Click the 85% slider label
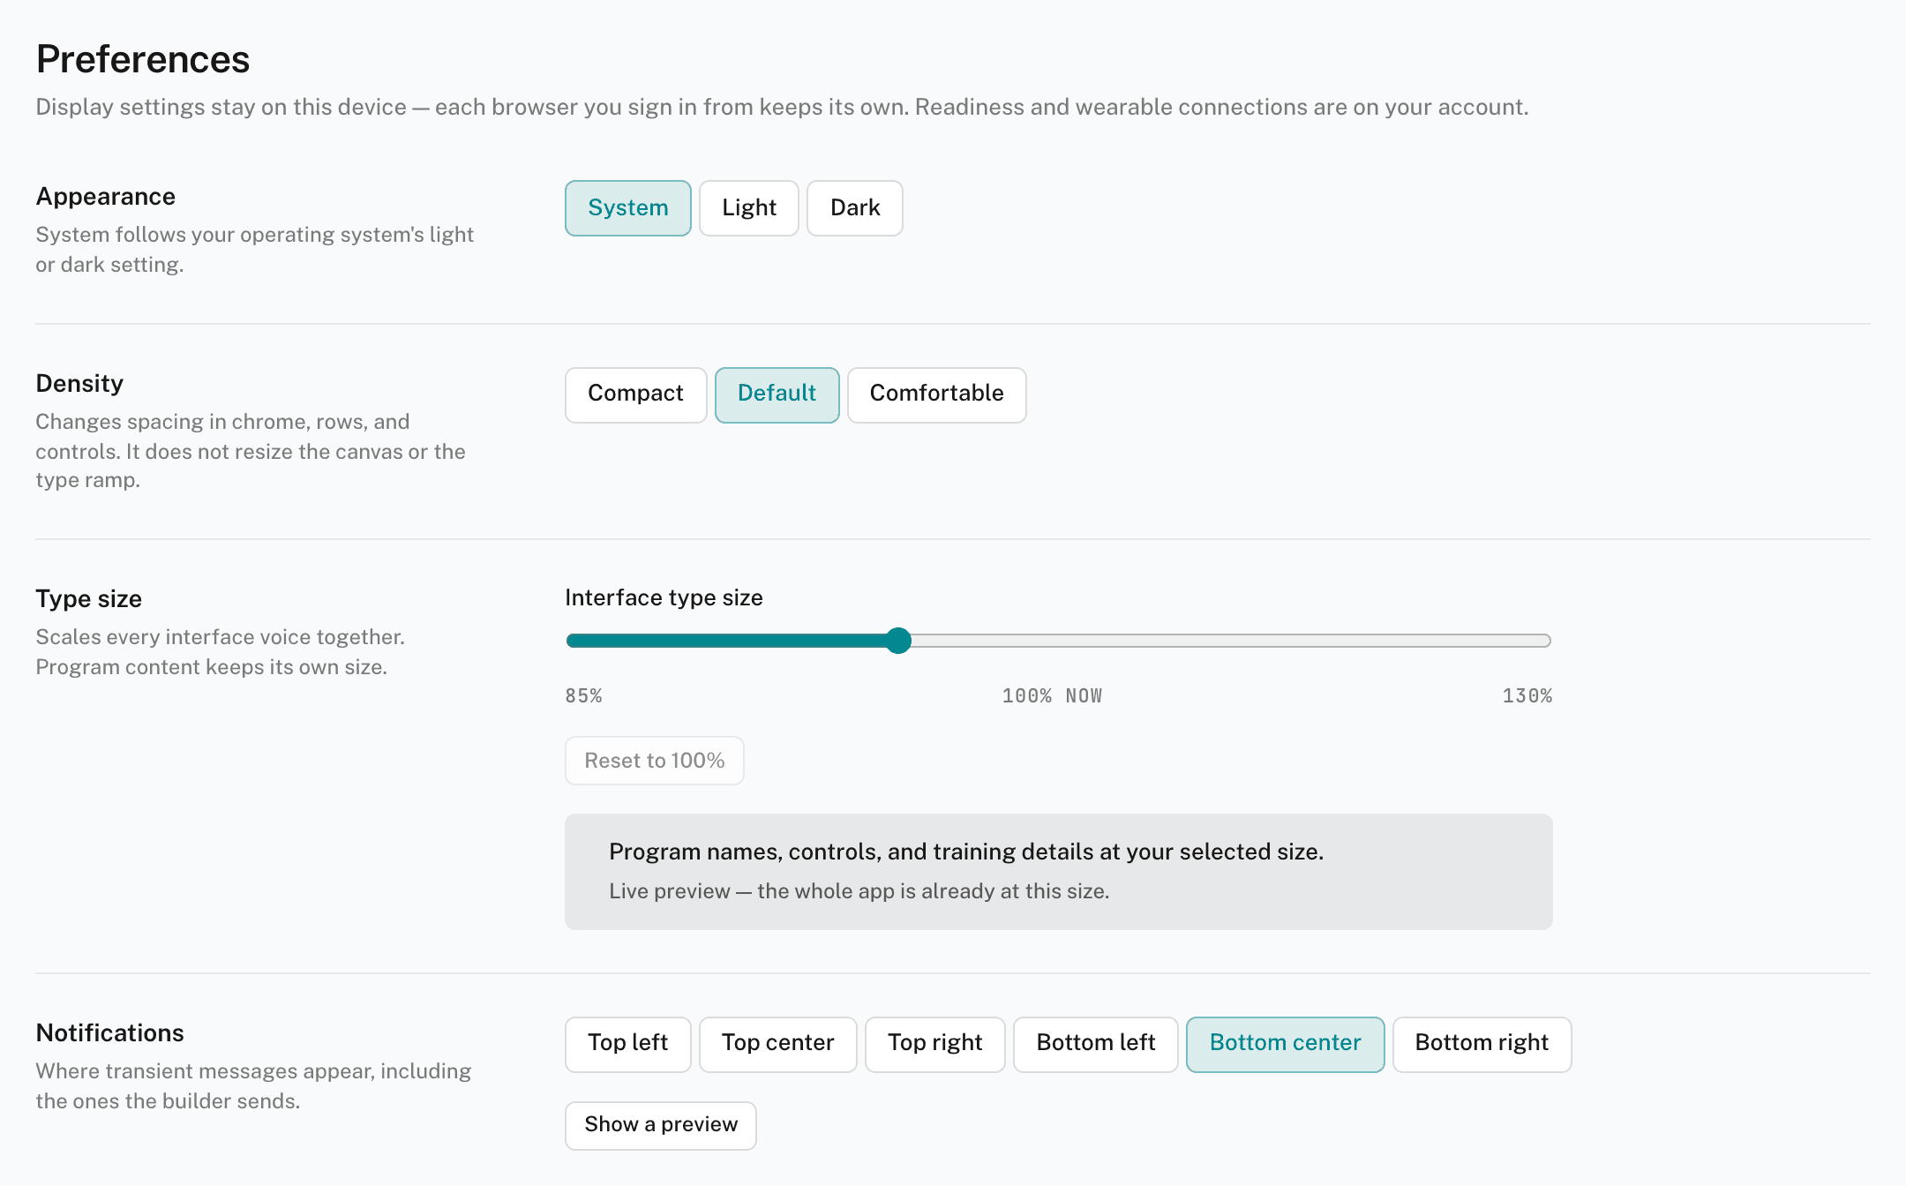 pos(583,696)
